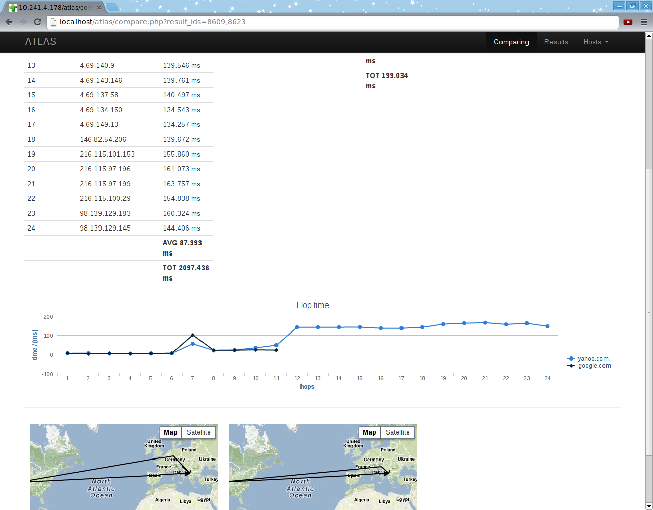Click the AVG 87.393 ms summary
This screenshot has height=510, width=653.
(x=182, y=248)
